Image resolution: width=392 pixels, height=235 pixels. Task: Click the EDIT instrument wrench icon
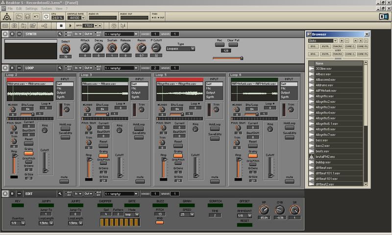tap(60, 193)
